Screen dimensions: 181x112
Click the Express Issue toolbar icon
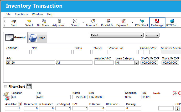tap(123, 21)
